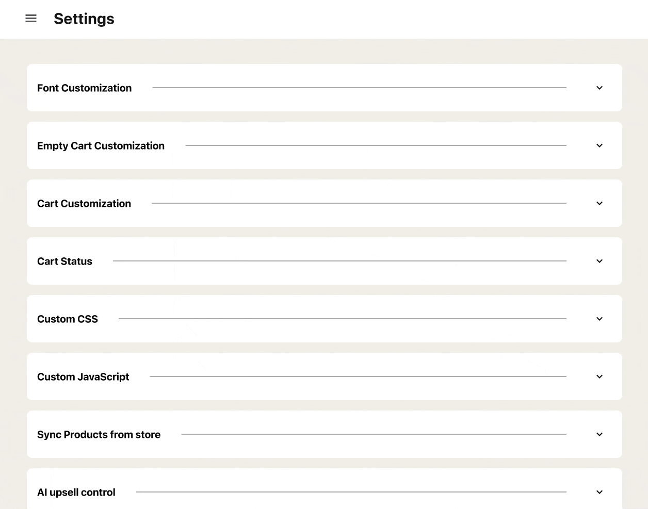This screenshot has height=509, width=648.
Task: Click the Sync Products chevron arrow
Action: (x=600, y=434)
